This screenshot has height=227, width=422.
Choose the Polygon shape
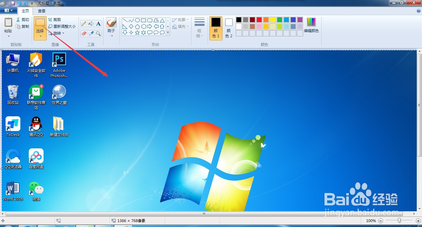coord(156,21)
